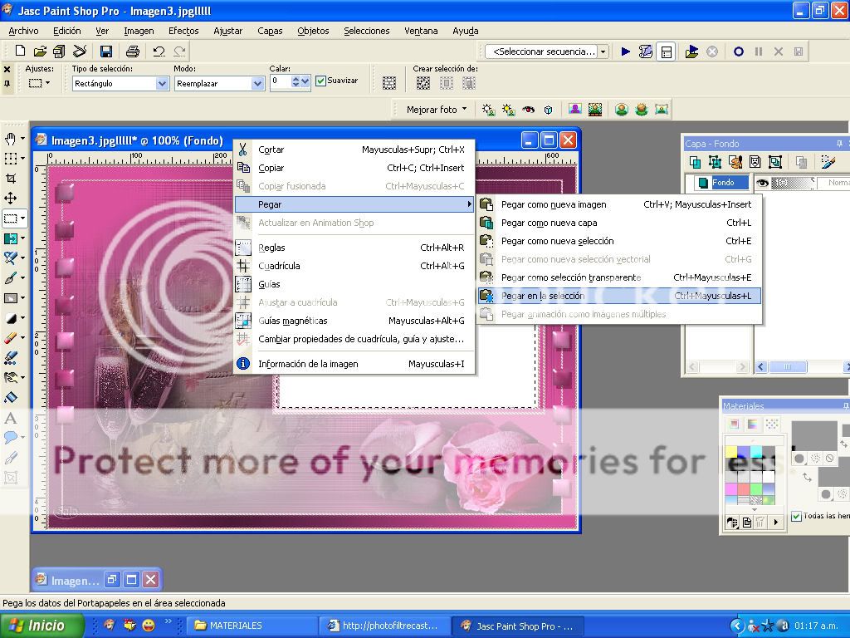Select the Text tool
This screenshot has height=638, width=850.
10,419
